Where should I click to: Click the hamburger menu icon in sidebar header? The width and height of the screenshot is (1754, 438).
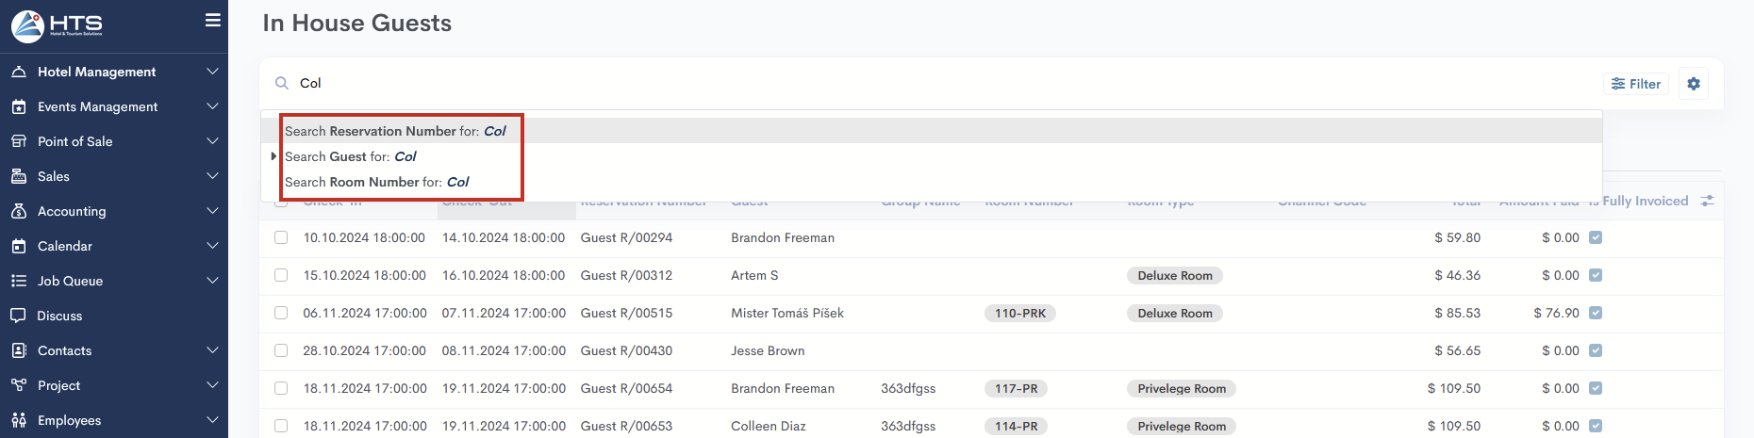coord(213,20)
